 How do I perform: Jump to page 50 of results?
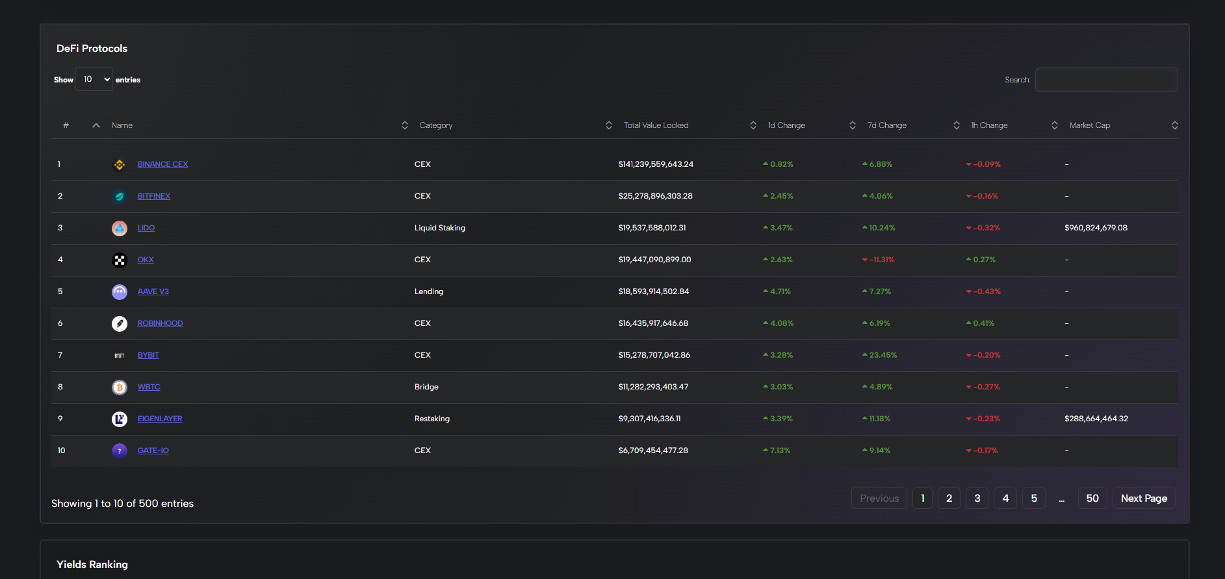point(1092,499)
